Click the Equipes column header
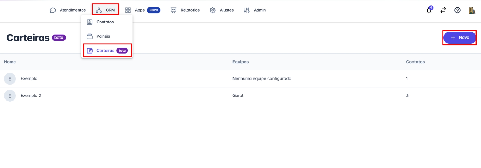481x168 pixels. pos(240,62)
